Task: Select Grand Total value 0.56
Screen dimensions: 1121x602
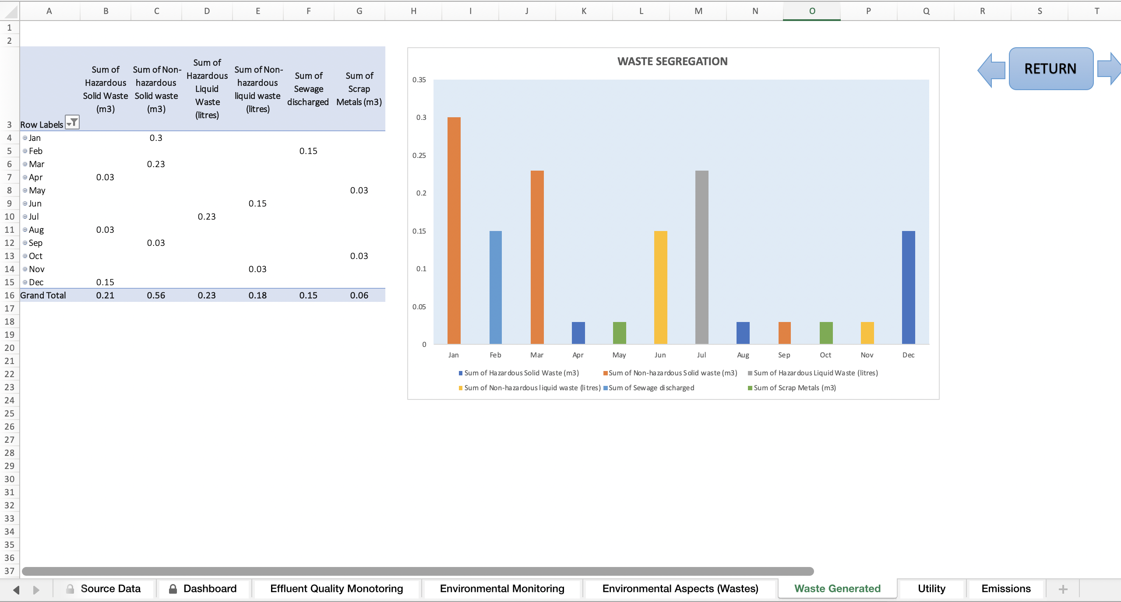Action: (x=156, y=295)
